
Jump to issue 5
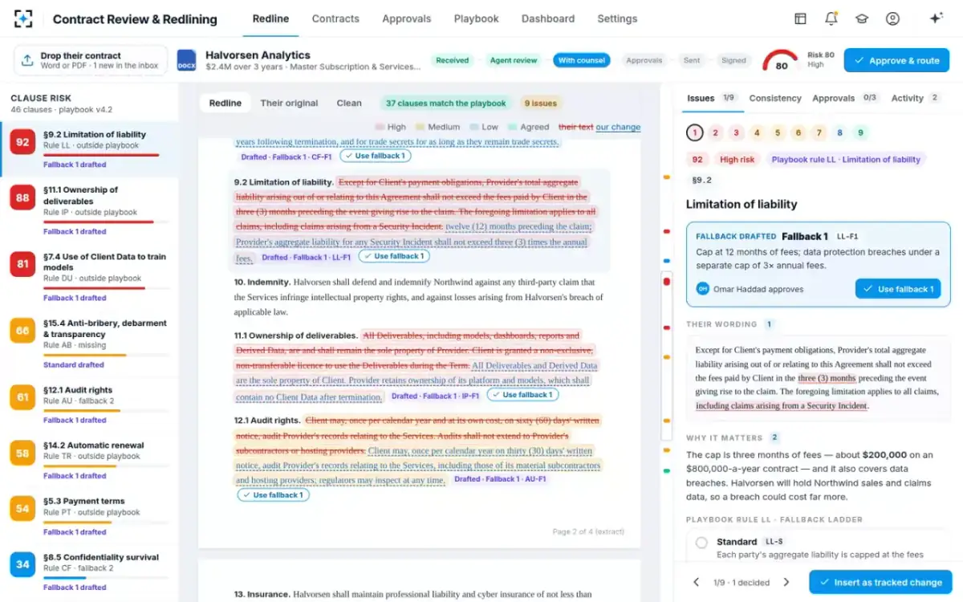[777, 133]
